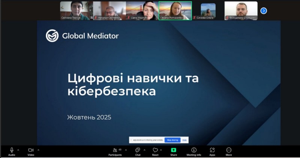Select Liana Maznyk video thumbnail
Screen dimensions: 300x158
coord(142,11)
